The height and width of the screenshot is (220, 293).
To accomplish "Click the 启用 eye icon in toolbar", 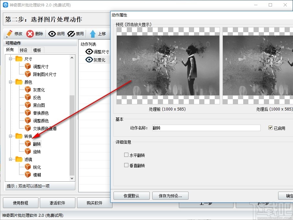I will coord(52,34).
